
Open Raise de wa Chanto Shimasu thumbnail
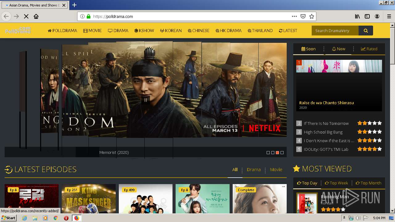pyautogui.click(x=339, y=85)
